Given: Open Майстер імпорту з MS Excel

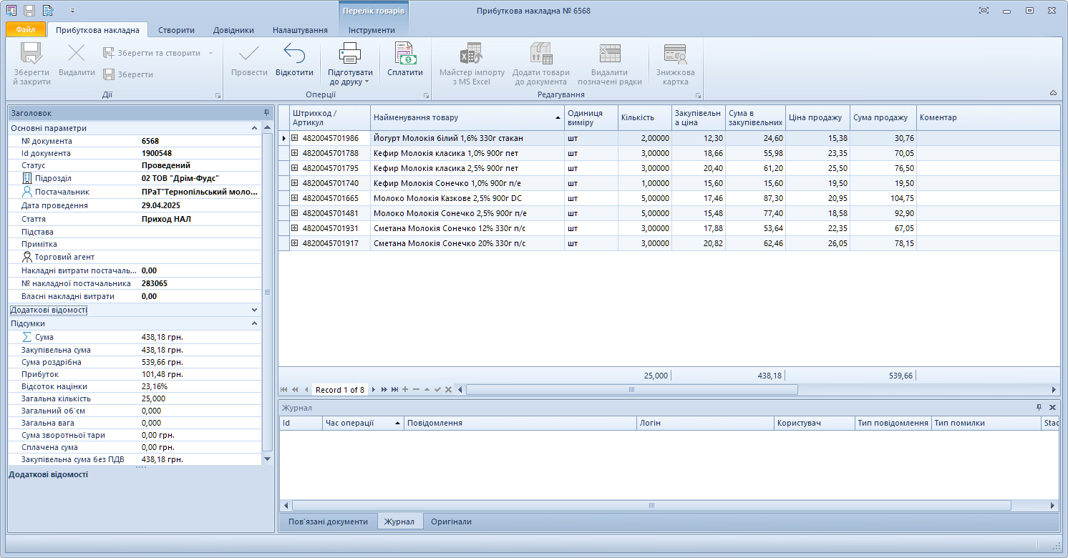Looking at the screenshot, I should 472,64.
